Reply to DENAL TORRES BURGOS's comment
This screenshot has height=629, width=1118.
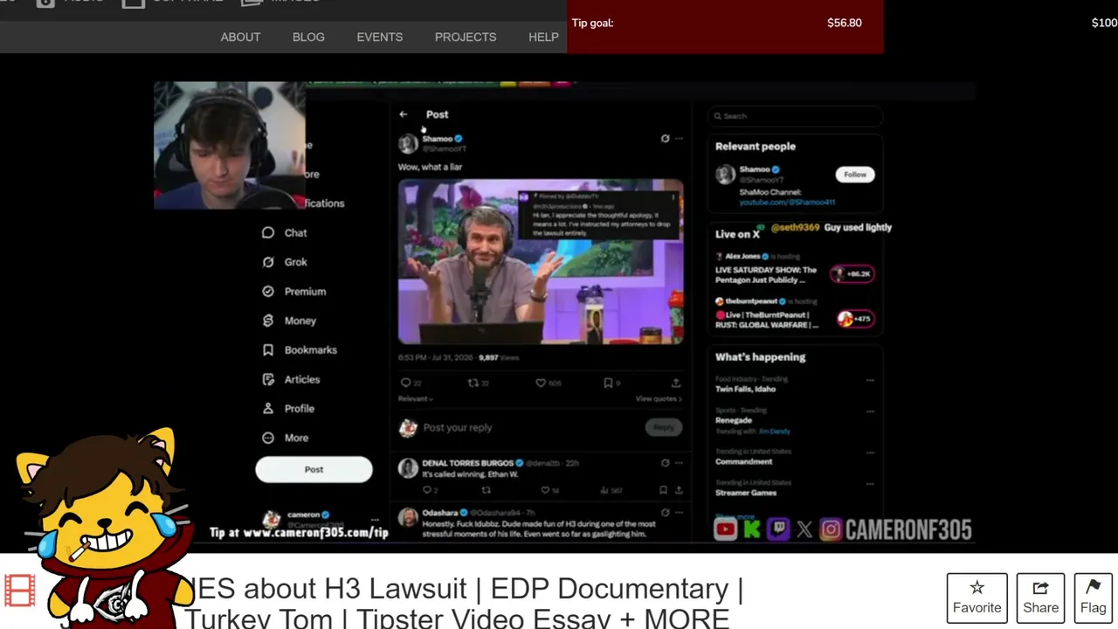427,490
